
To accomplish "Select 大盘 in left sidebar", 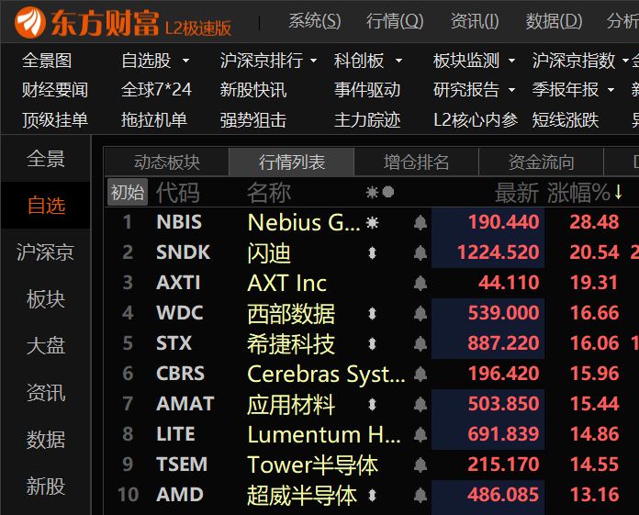I will click(x=46, y=346).
